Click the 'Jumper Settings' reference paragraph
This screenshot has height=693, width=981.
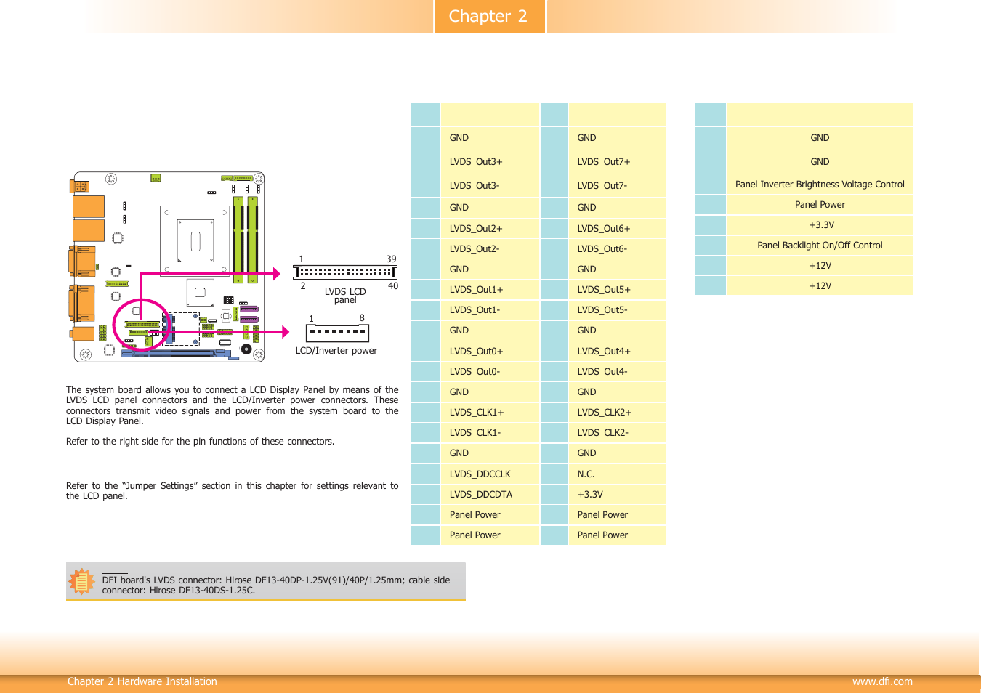point(233,491)
